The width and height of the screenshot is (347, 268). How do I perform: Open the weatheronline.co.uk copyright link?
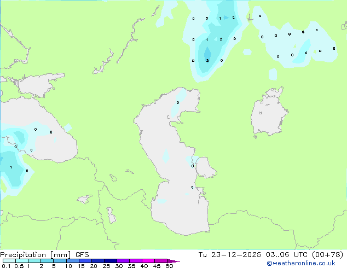(x=301, y=263)
